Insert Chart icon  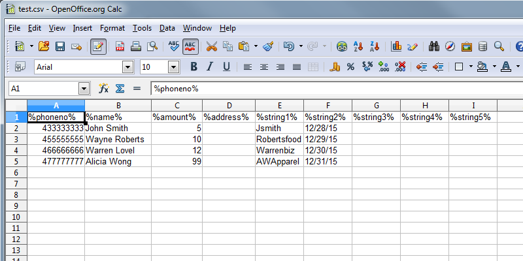tap(396, 46)
